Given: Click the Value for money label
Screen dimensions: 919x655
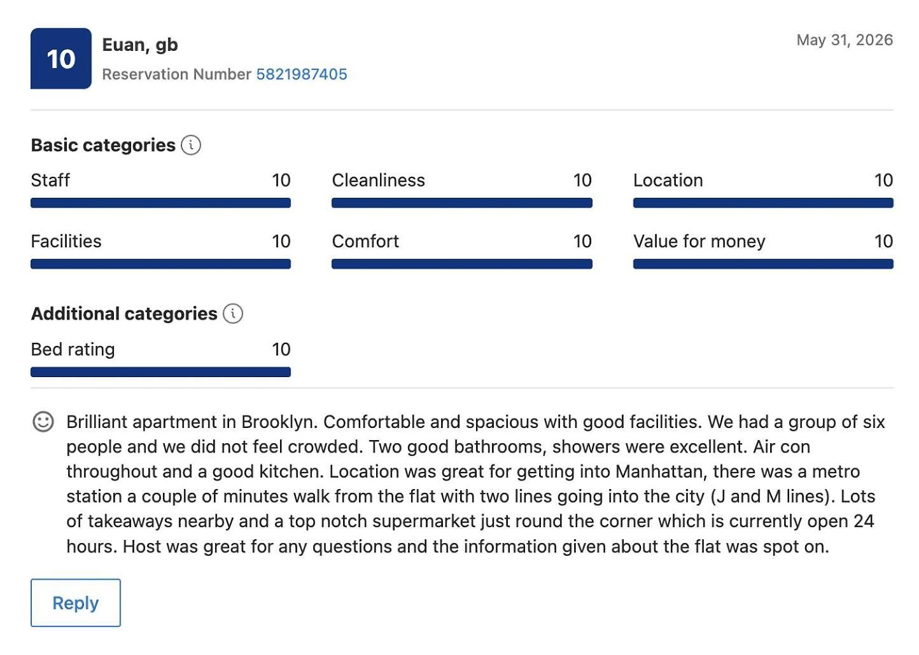Looking at the screenshot, I should point(699,242).
